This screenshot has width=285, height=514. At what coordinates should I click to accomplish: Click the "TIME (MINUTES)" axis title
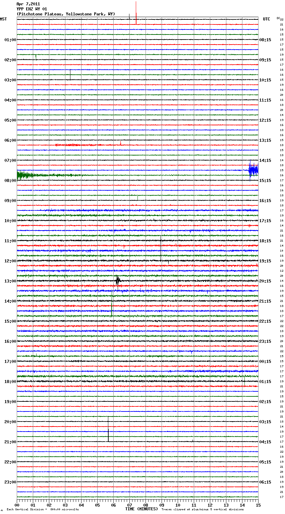point(141,509)
